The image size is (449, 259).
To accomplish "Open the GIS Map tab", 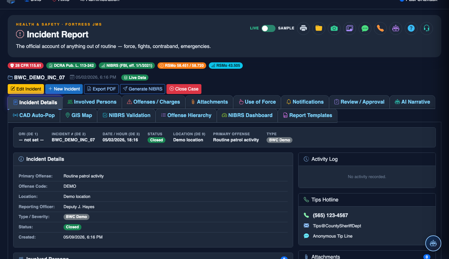I will [x=79, y=115].
